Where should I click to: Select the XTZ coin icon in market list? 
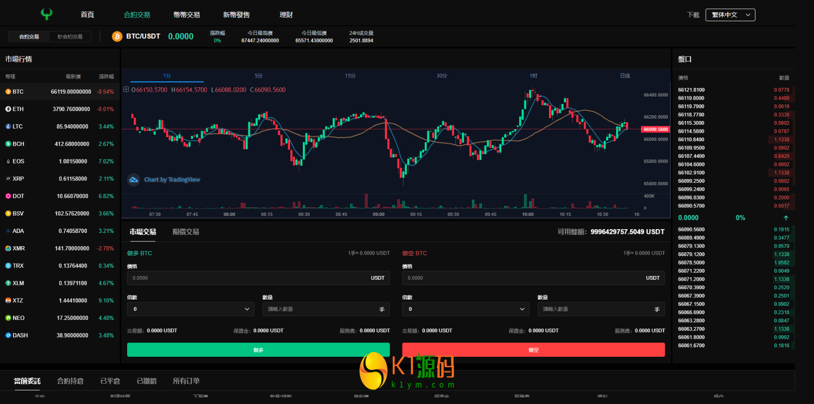click(x=8, y=301)
